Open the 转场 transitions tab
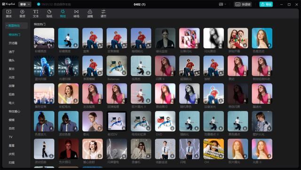The image size is (301, 170). 76,14
